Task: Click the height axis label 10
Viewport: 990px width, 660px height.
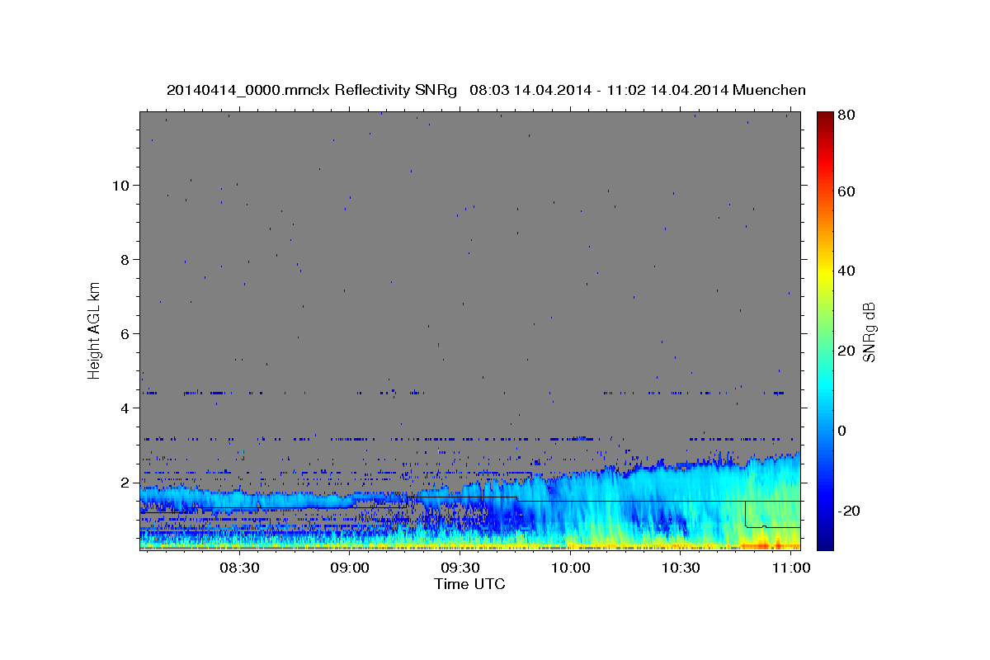Action: pyautogui.click(x=120, y=185)
